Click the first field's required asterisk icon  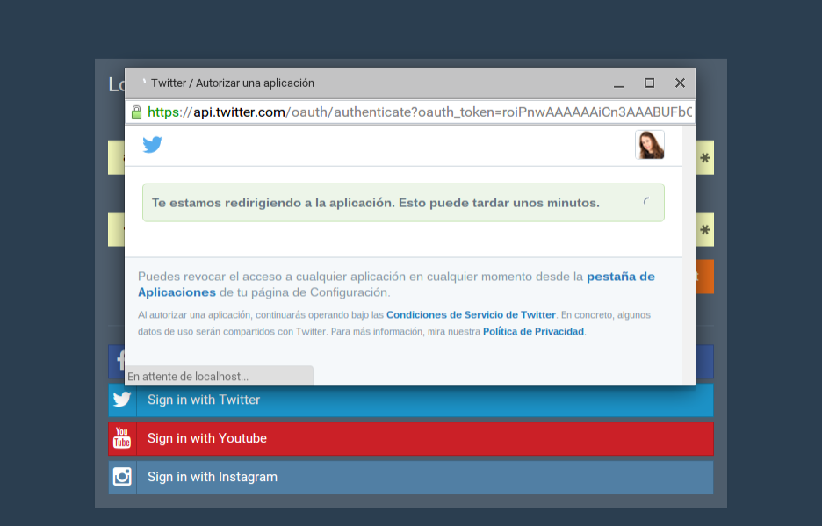click(x=705, y=158)
